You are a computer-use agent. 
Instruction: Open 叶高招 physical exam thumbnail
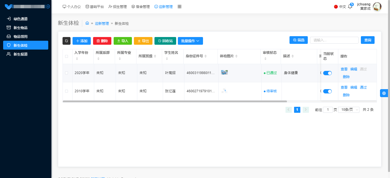coord(224,72)
